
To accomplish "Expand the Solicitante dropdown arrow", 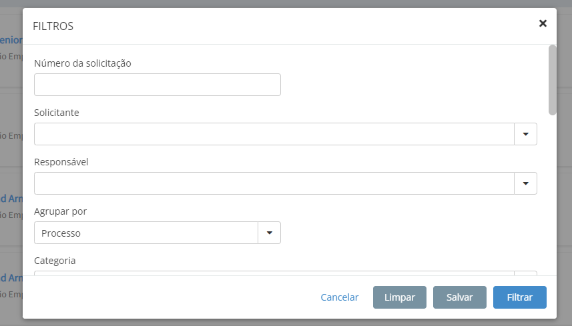I will coord(525,134).
